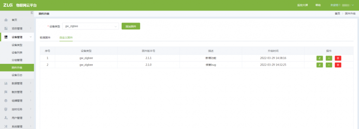The width and height of the screenshot is (359, 129).
Task: Click the 系统管理 tools icon
Action: pyautogui.click(x=6, y=127)
